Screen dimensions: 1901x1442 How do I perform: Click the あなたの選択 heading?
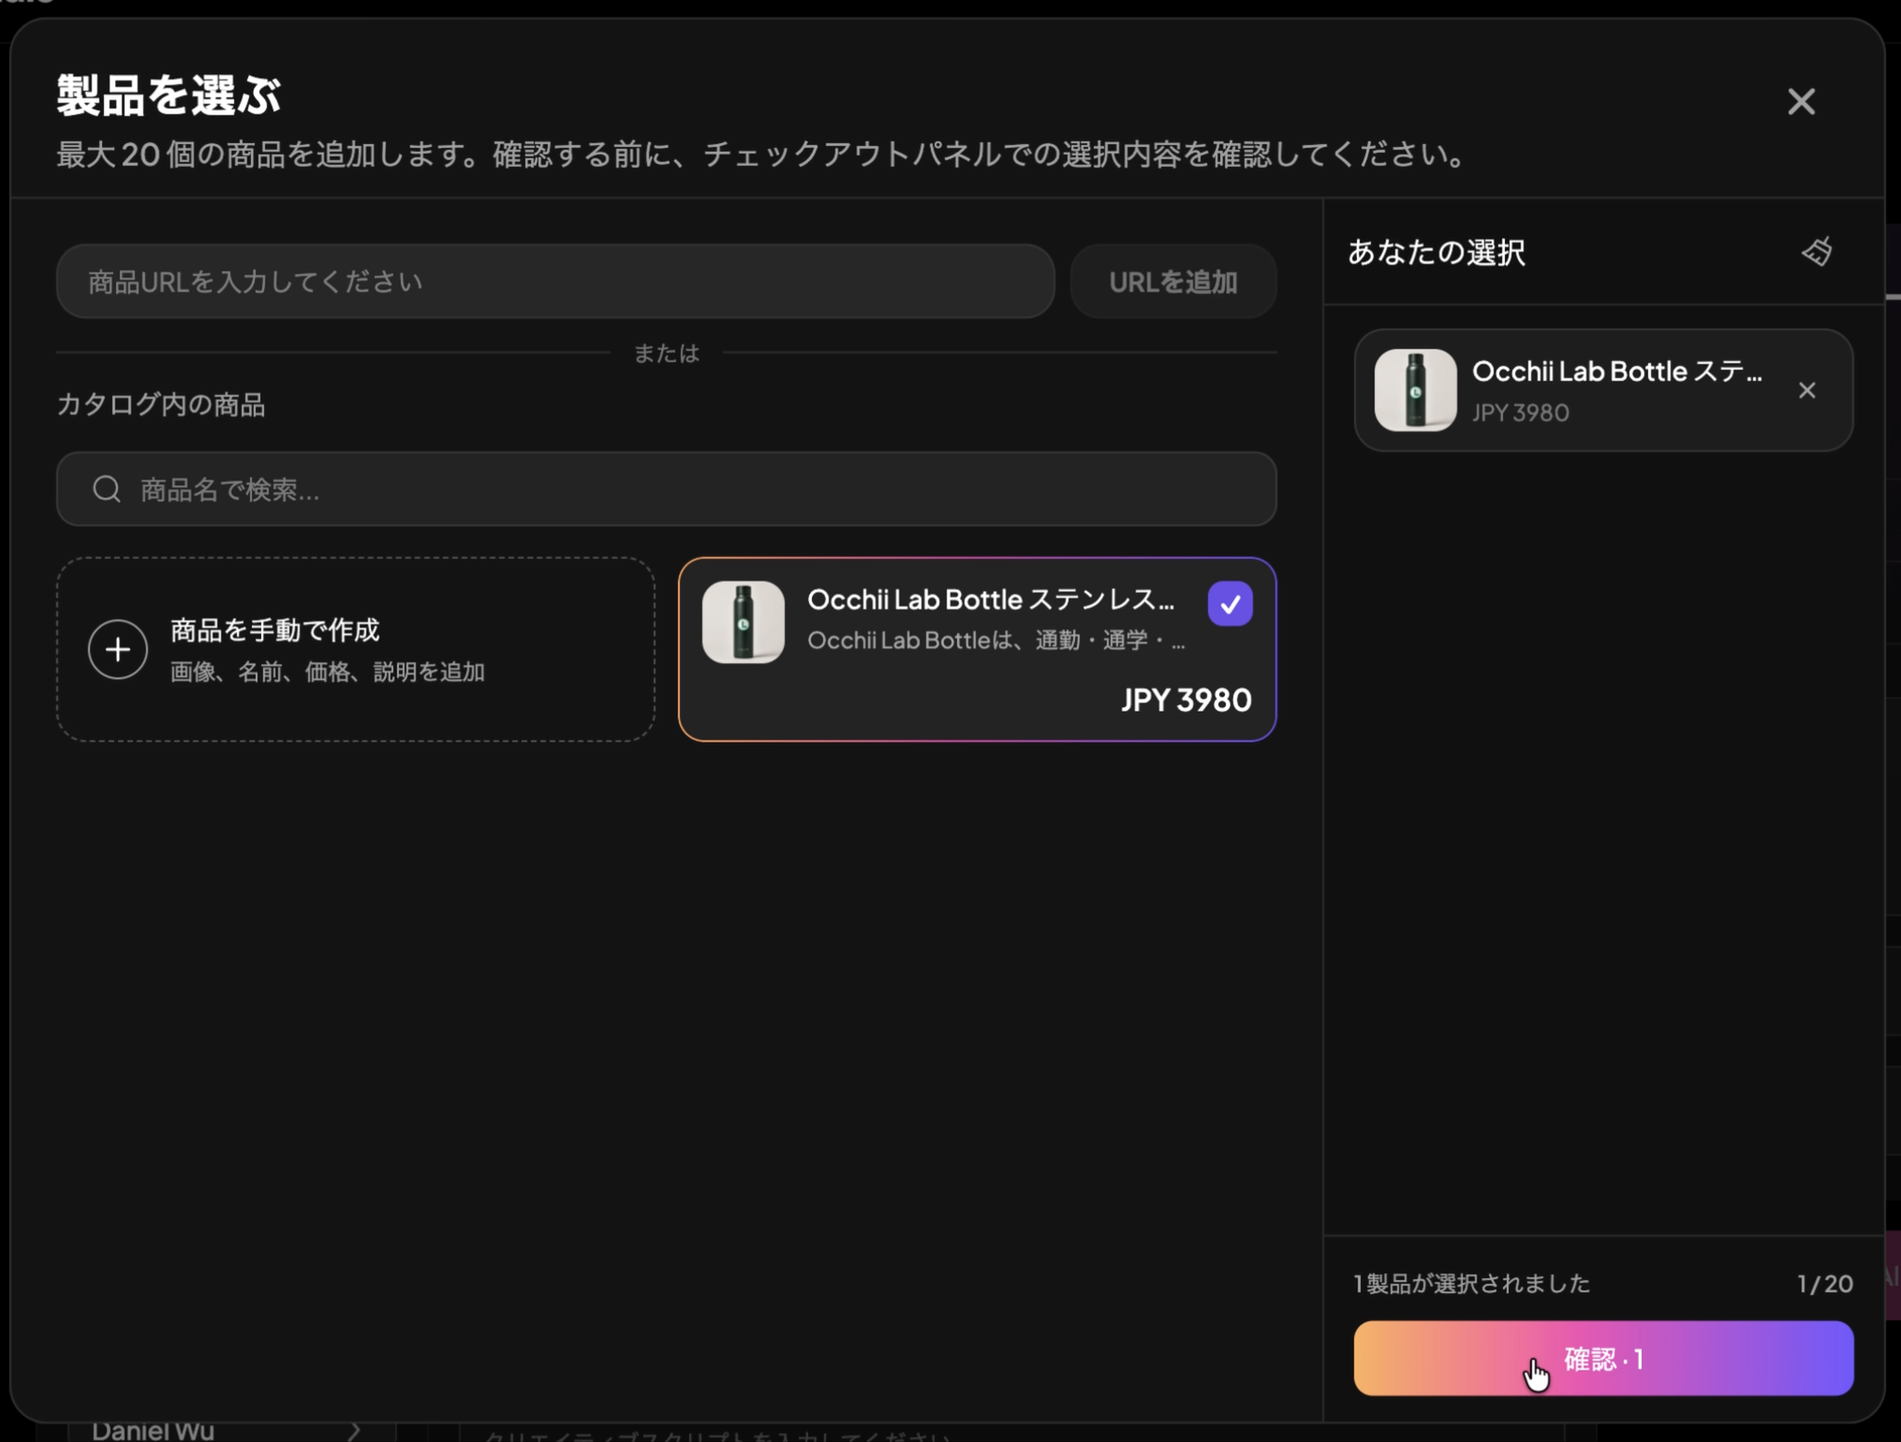point(1437,252)
